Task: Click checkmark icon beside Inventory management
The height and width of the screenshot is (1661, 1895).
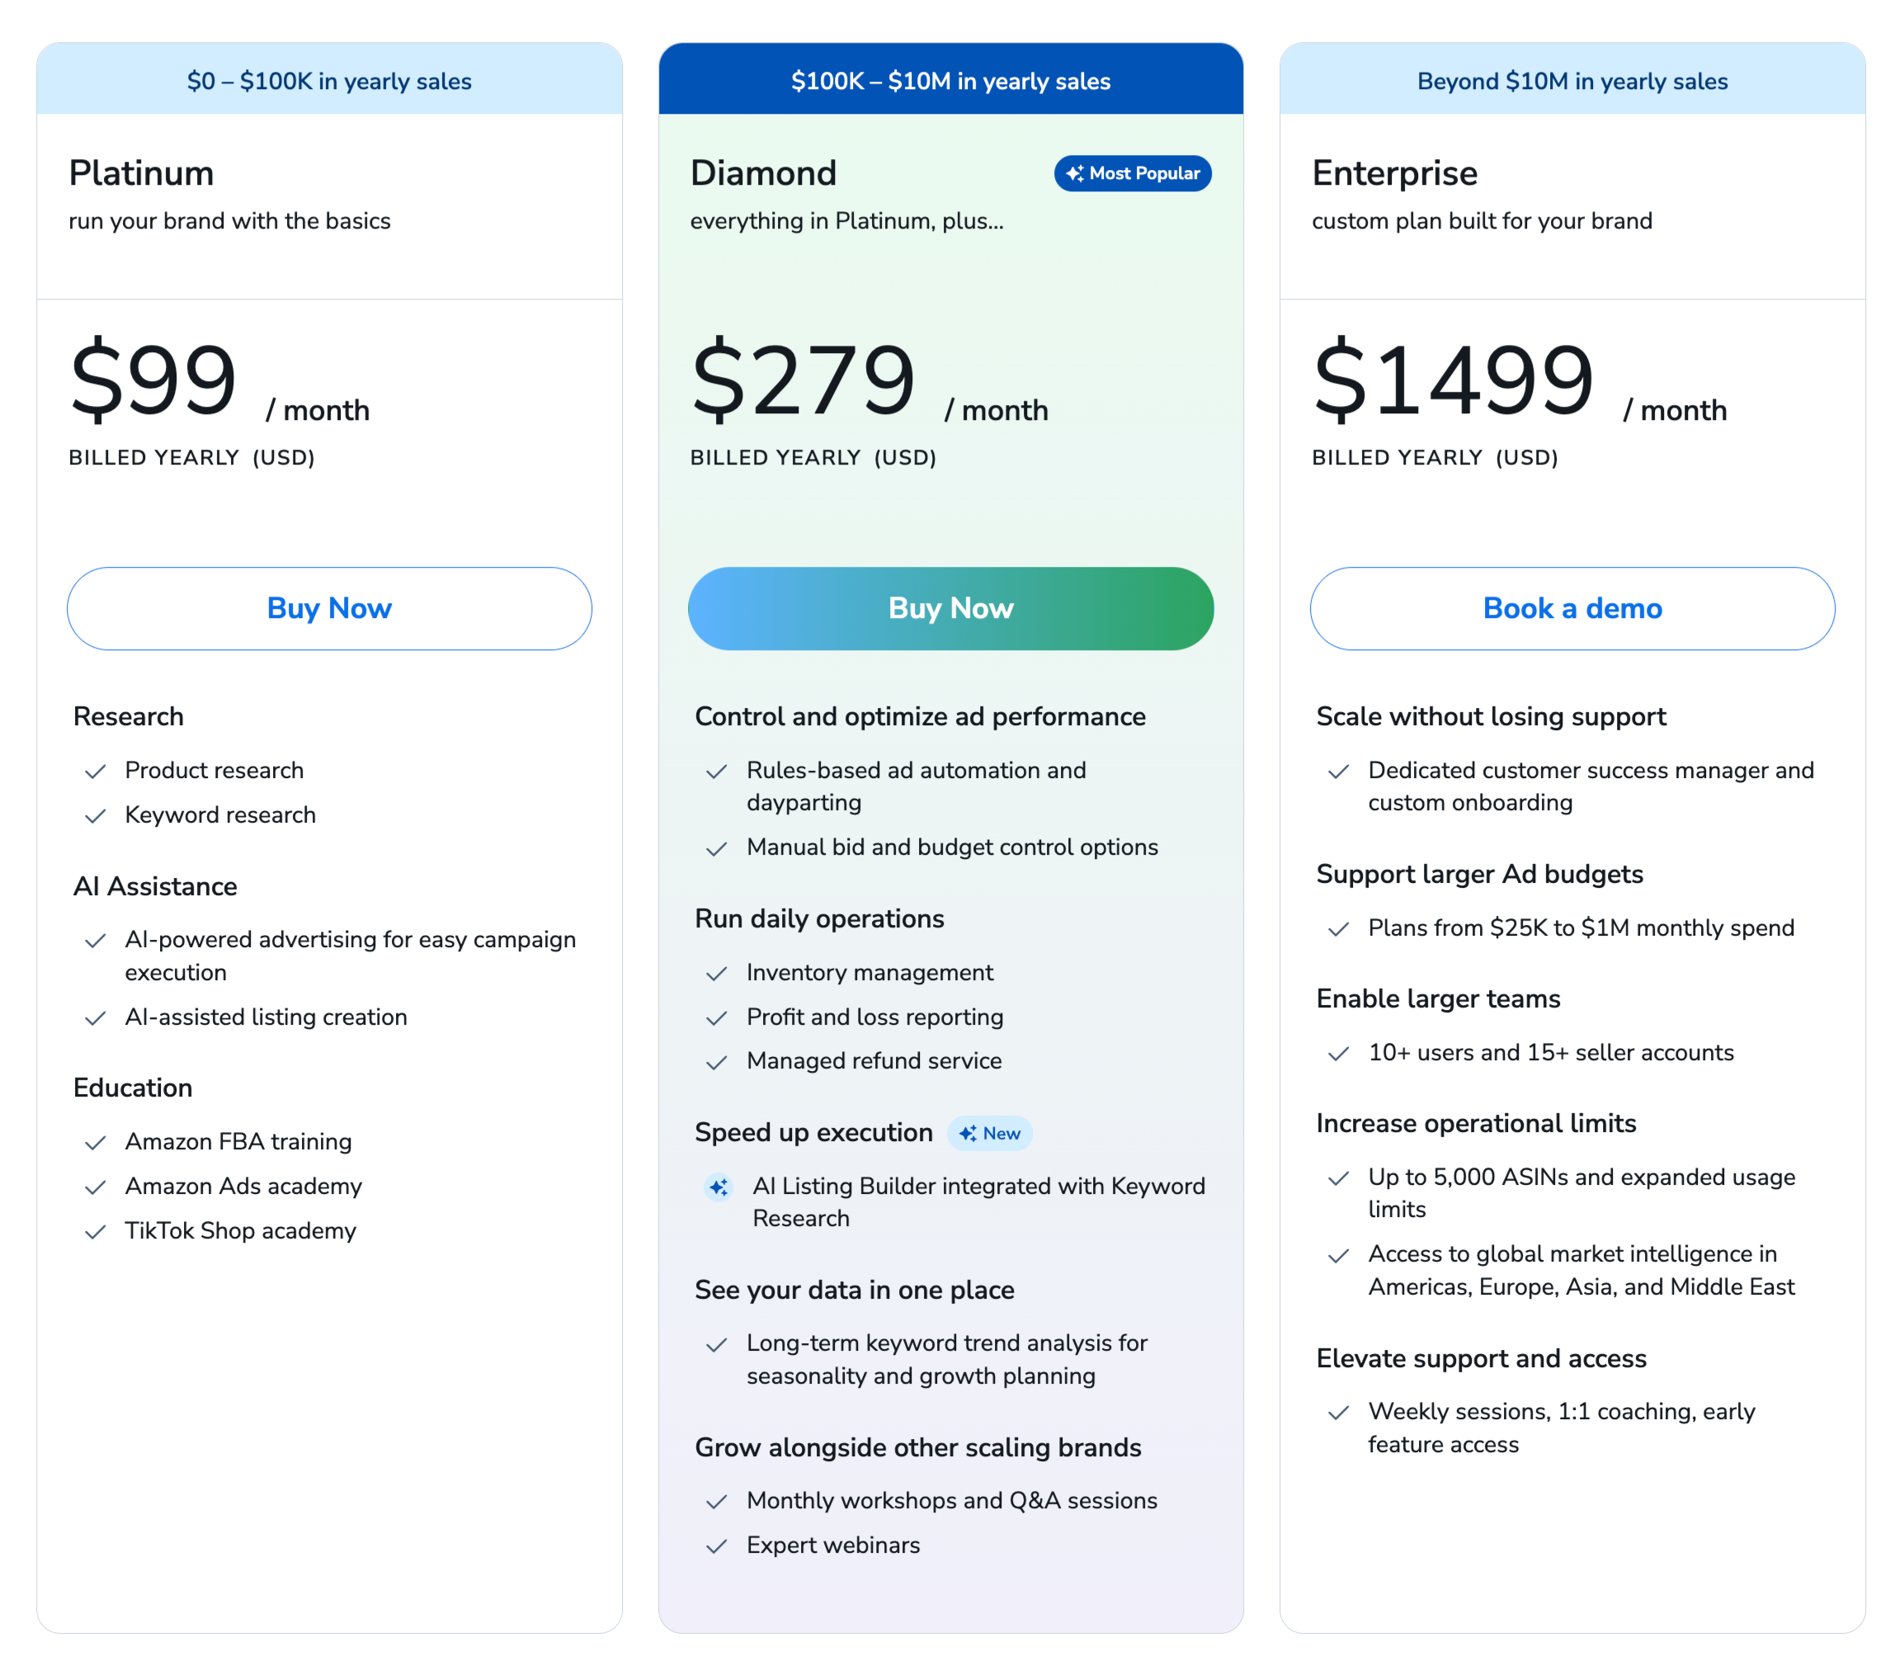Action: 716,973
